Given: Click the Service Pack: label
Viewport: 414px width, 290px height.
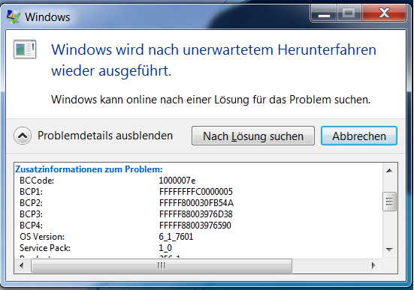Looking at the screenshot, I should click(x=45, y=248).
